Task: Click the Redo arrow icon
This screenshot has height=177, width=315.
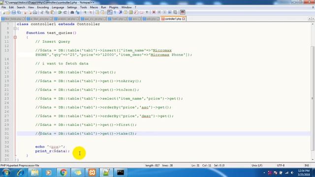Action: [x=65, y=12]
